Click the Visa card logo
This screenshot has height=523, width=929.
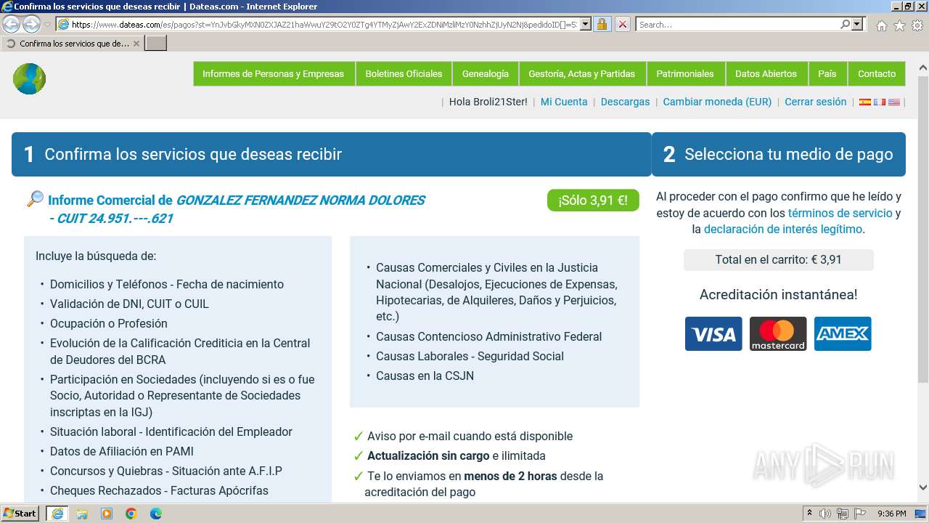713,334
